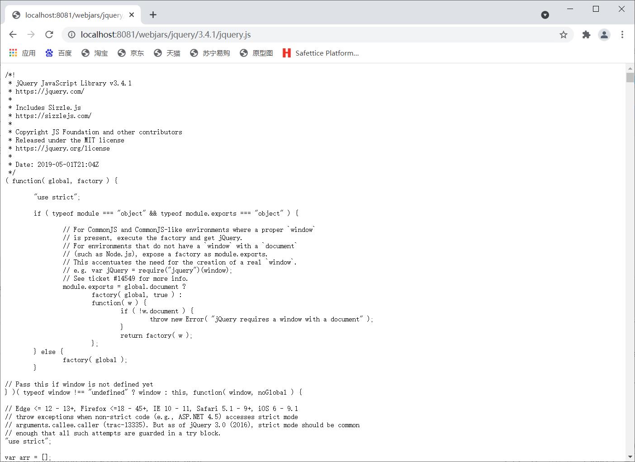Click "Copyright JS Foundation and other contributors" line

click(x=99, y=132)
